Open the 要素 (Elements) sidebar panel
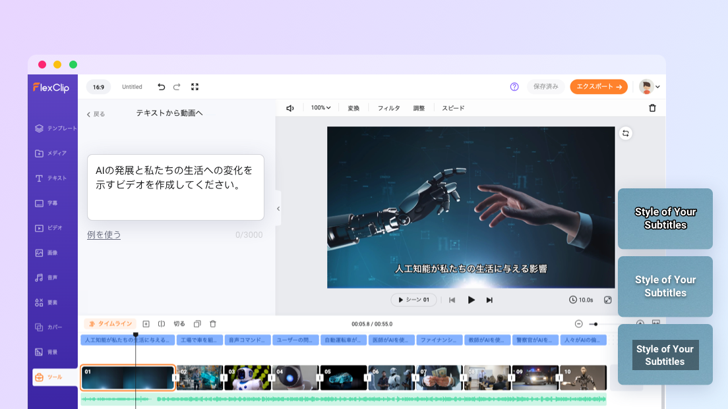Image resolution: width=728 pixels, height=409 pixels. click(x=46, y=302)
